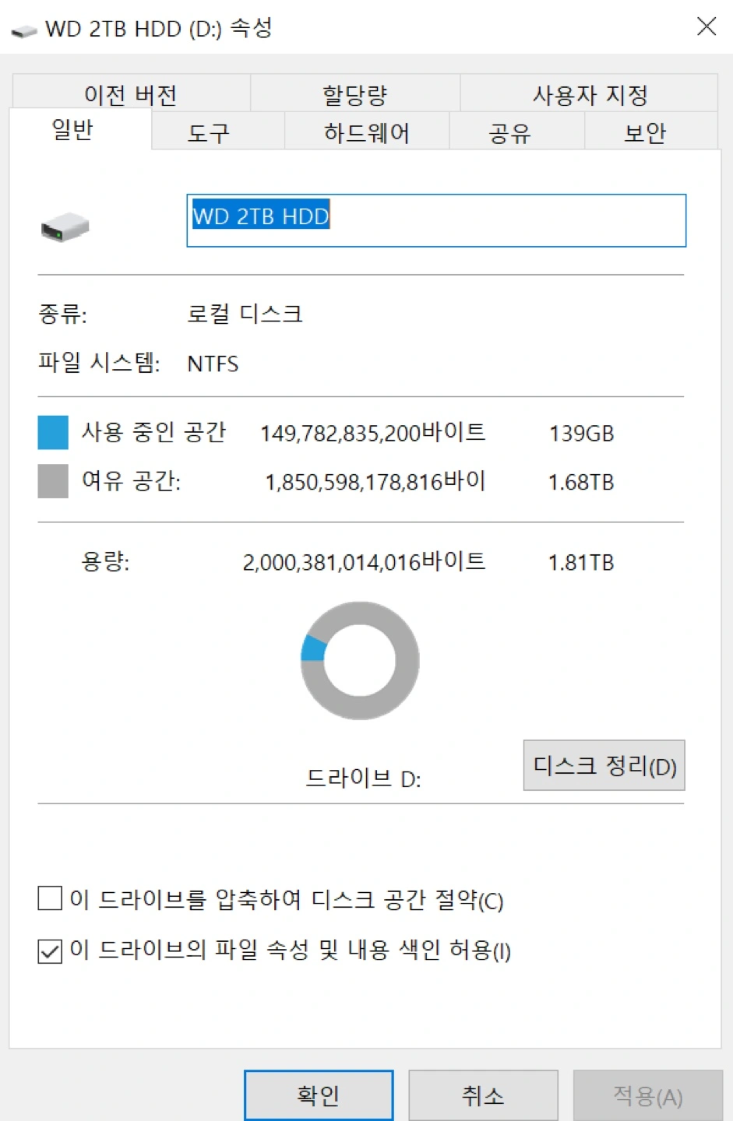Select the 사용자 지정 tab

(x=590, y=94)
